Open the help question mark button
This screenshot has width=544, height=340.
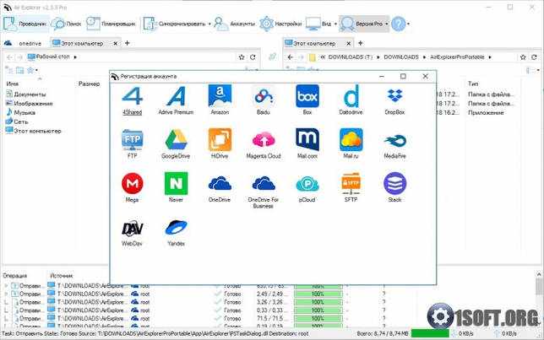(x=399, y=24)
